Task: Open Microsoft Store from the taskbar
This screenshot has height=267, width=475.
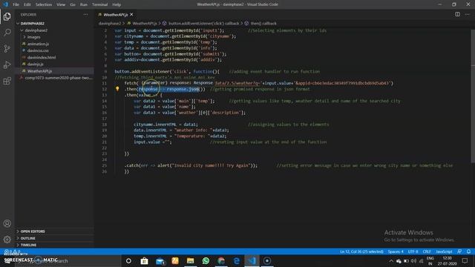Action: click(x=144, y=260)
